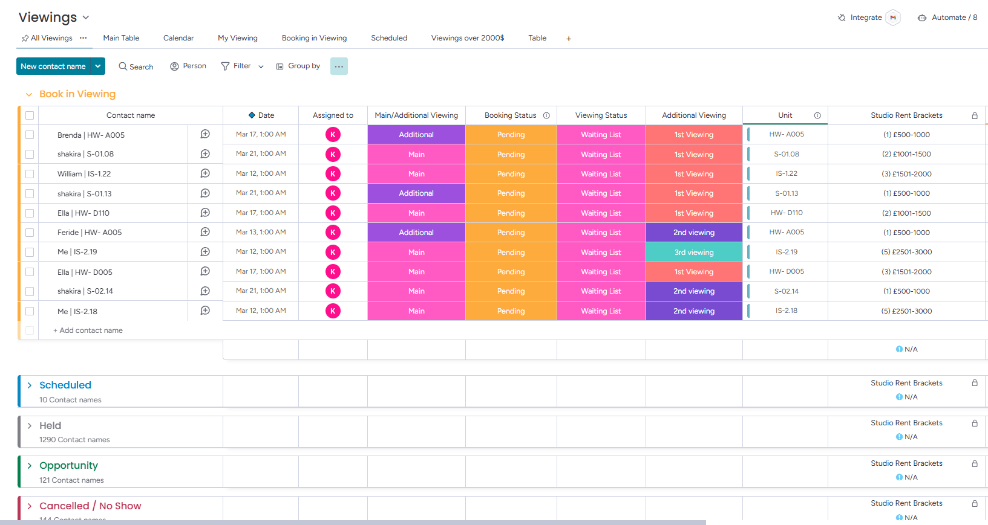Click the horizontal scrollbar at bottom

(x=353, y=522)
